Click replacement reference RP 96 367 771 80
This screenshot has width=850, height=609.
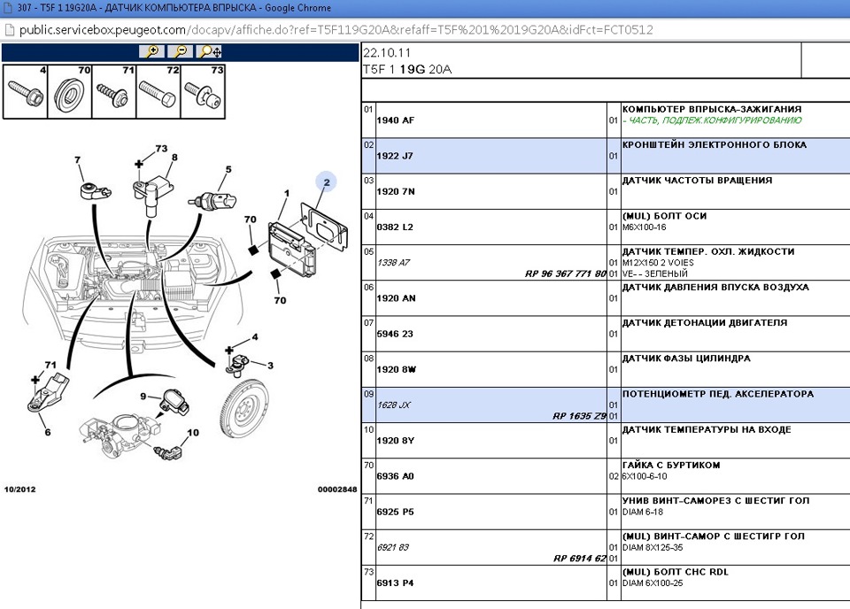tap(565, 274)
